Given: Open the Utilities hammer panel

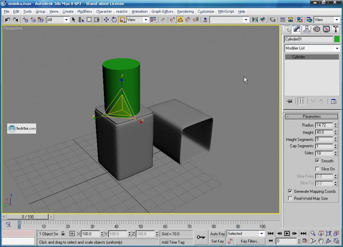Looking at the screenshot, I should pos(335,29).
